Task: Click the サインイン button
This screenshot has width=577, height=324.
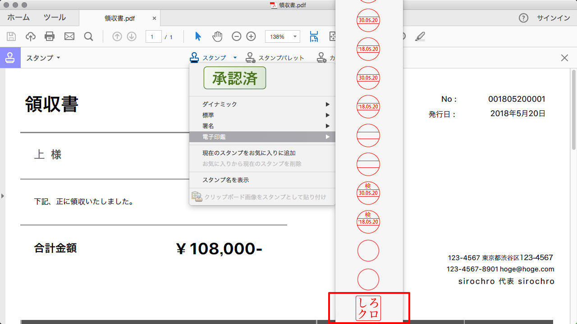Action: tap(553, 18)
